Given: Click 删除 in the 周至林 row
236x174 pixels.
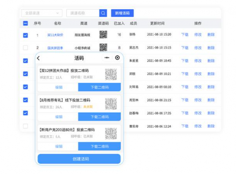Looking at the screenshot, I should pos(211,100).
